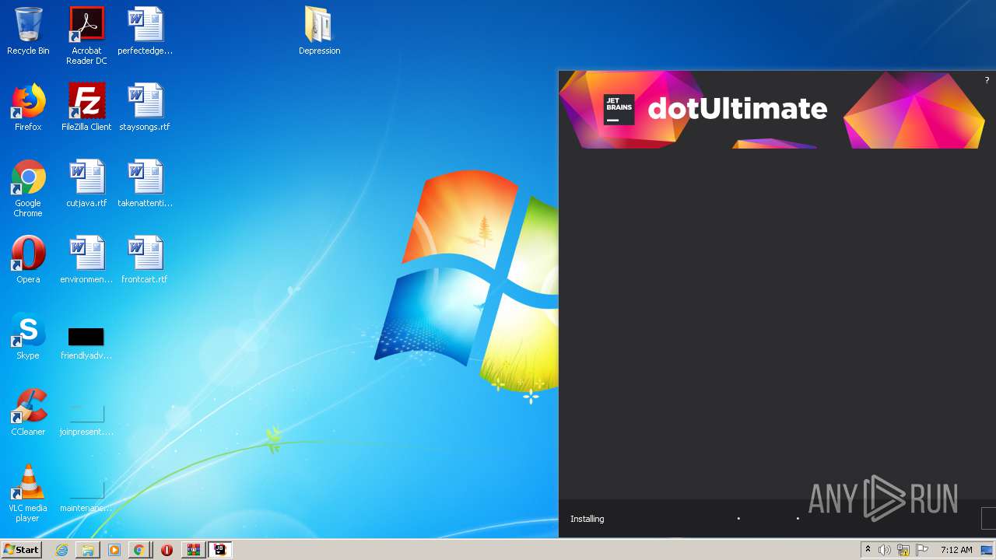Image resolution: width=996 pixels, height=560 pixels.
Task: Click the help question mark in dotUltimate installer
Action: pyautogui.click(x=987, y=80)
